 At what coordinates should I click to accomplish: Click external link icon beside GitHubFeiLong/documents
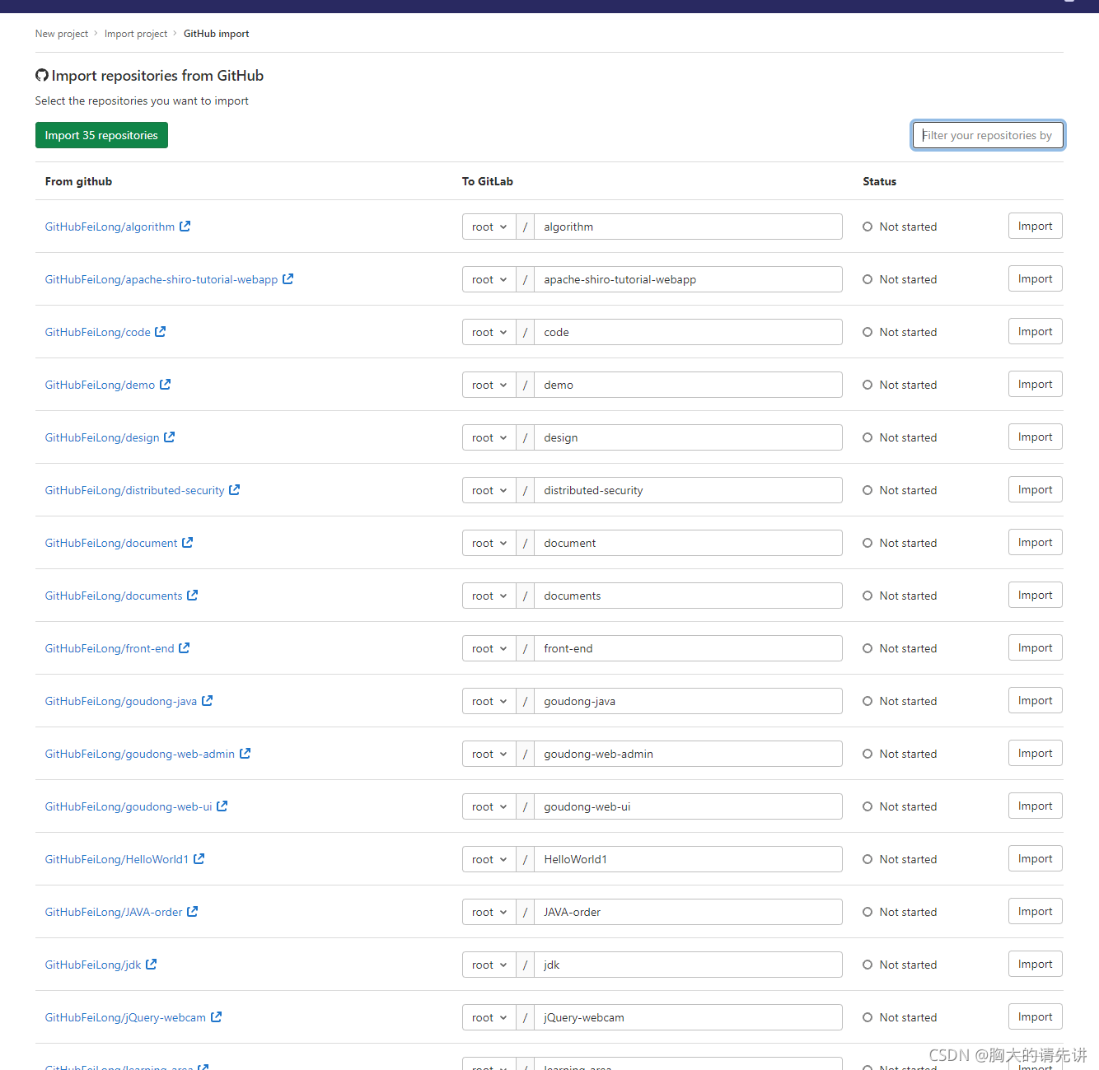pyautogui.click(x=193, y=595)
